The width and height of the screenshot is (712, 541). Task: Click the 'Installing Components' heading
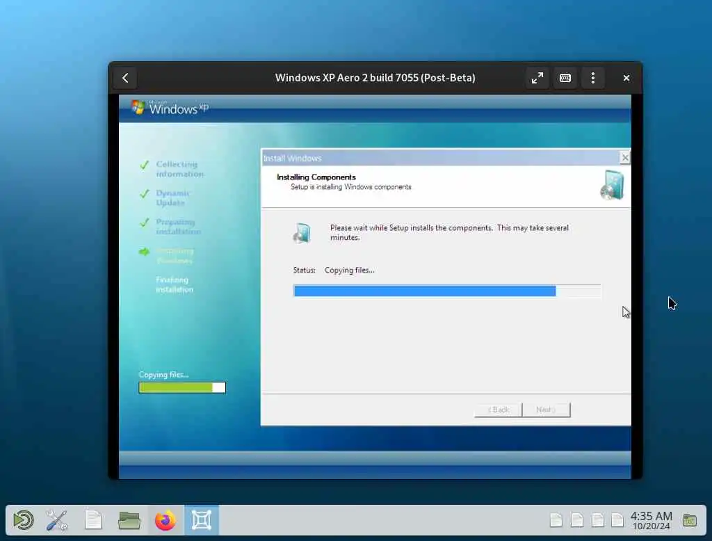[x=316, y=177]
